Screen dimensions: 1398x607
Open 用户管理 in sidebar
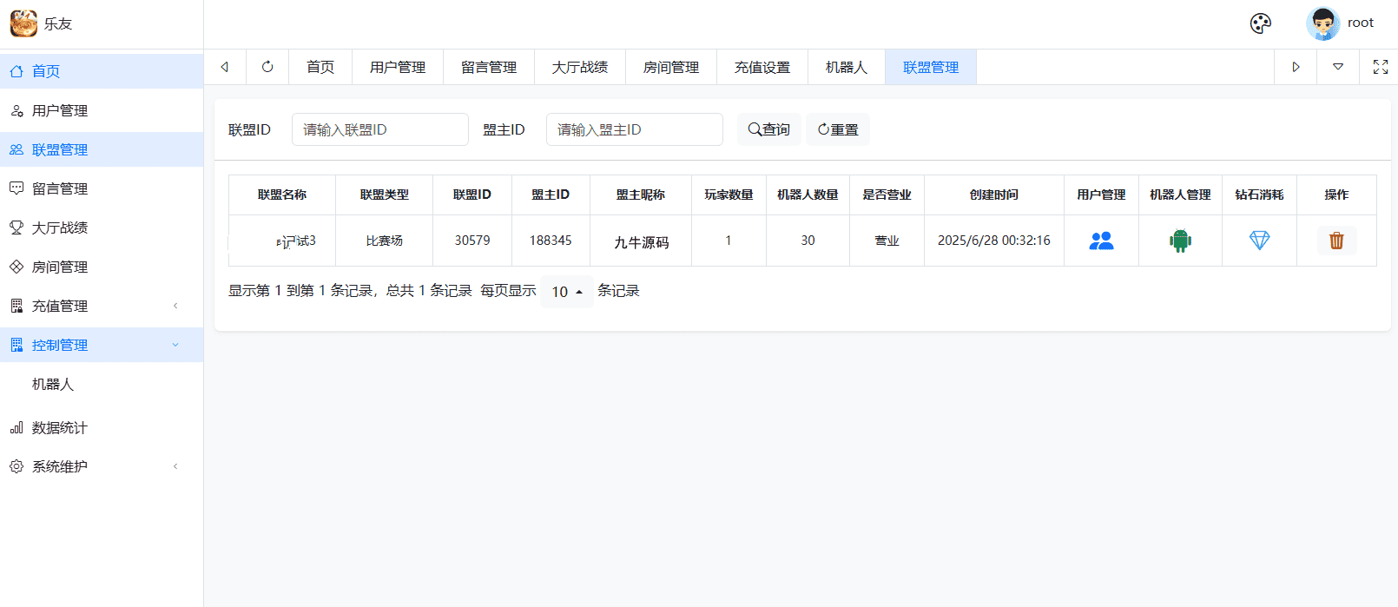click(x=102, y=110)
